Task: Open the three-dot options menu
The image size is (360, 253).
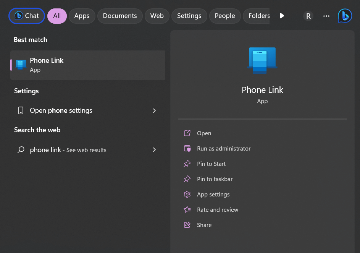Action: pos(326,16)
